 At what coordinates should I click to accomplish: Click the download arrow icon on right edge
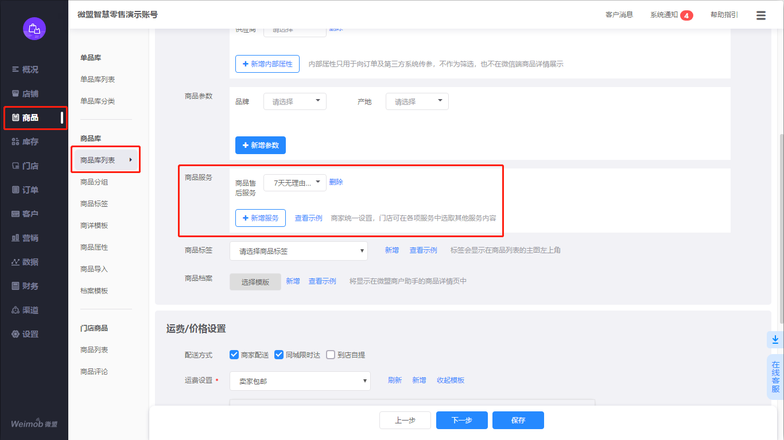775,339
